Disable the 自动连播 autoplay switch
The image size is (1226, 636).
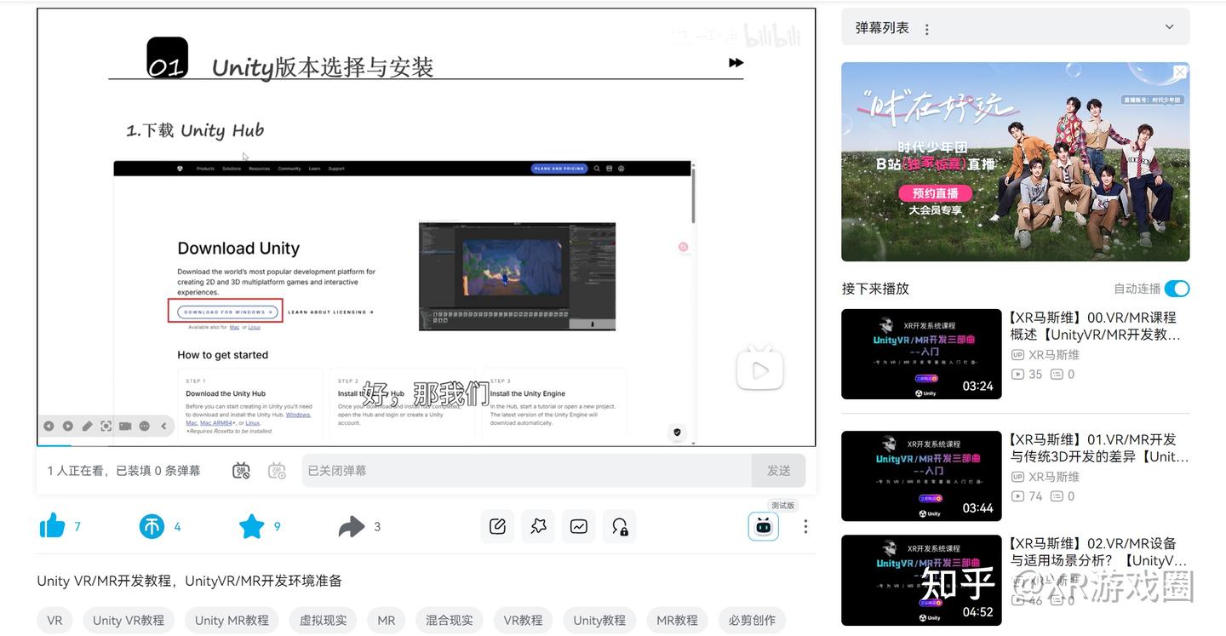(x=1177, y=289)
